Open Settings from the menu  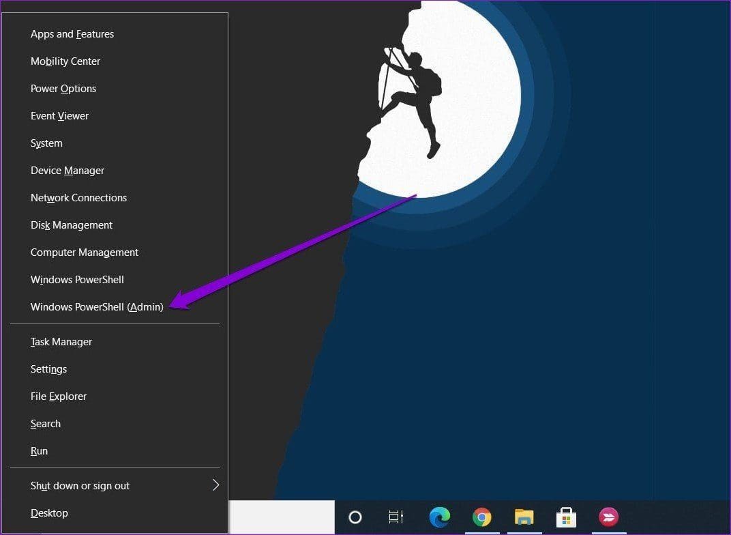pos(115,369)
